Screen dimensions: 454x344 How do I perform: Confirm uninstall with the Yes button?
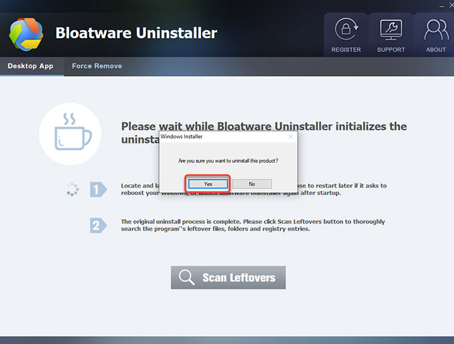208,184
